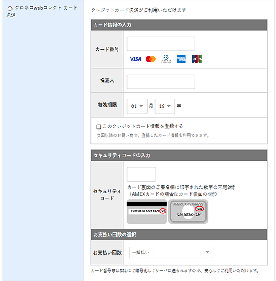
Task: Click the JCB card logo
Action: click(197, 59)
